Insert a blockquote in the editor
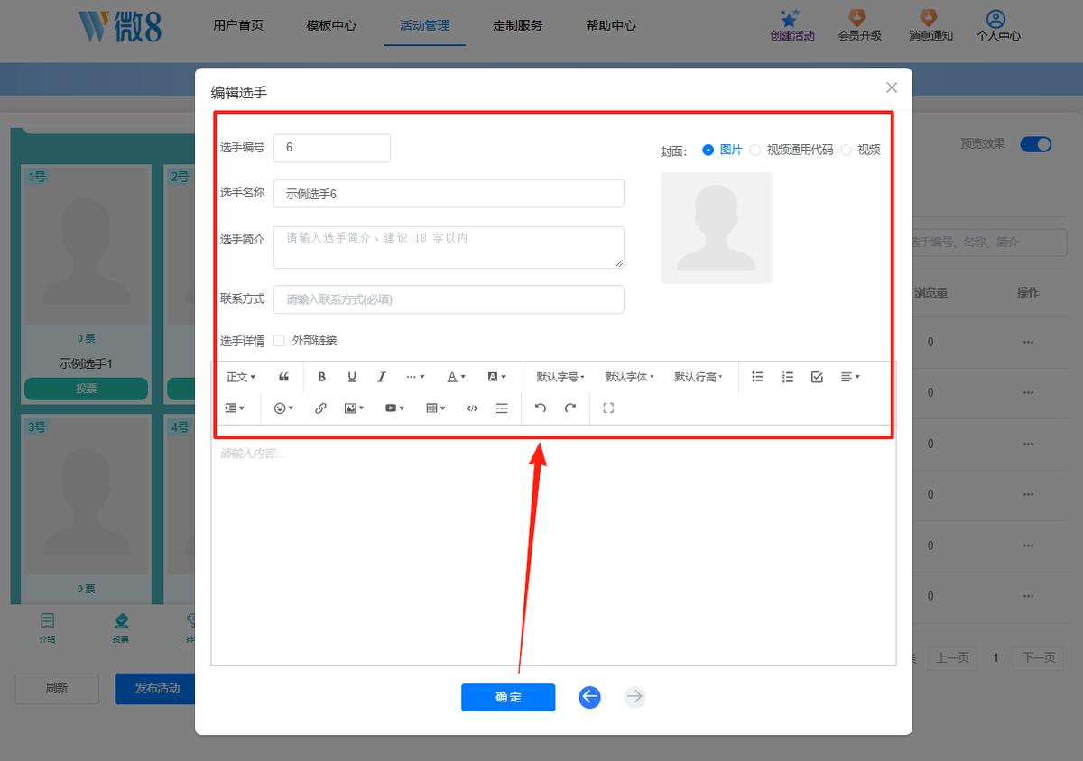Screen dimensions: 1083x761 pos(283,377)
